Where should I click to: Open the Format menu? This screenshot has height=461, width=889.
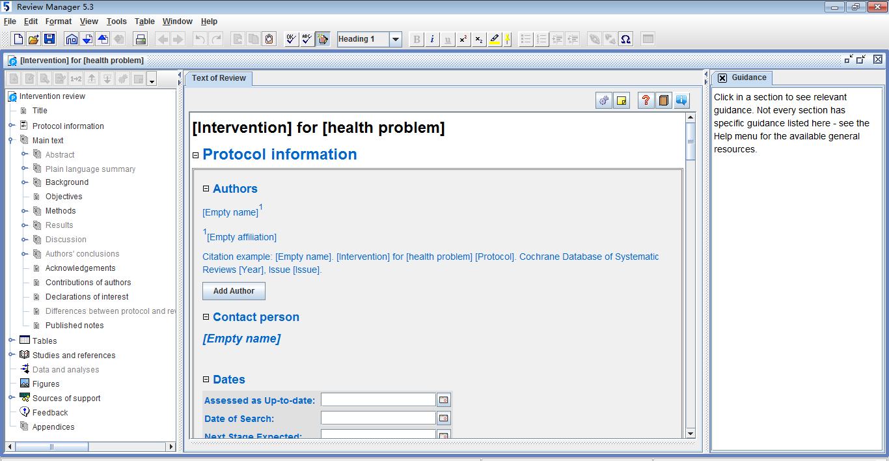tap(59, 21)
